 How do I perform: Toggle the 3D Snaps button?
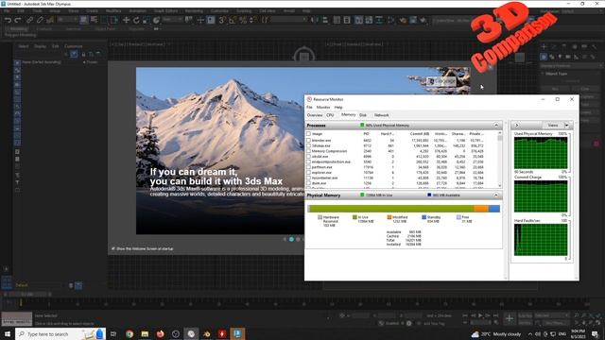pos(222,20)
